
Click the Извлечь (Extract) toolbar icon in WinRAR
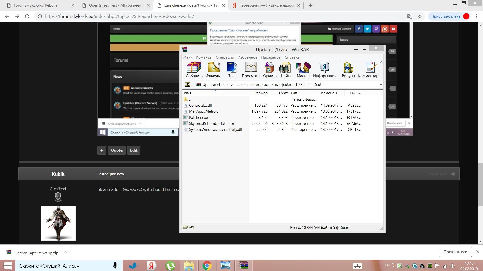tap(214, 70)
